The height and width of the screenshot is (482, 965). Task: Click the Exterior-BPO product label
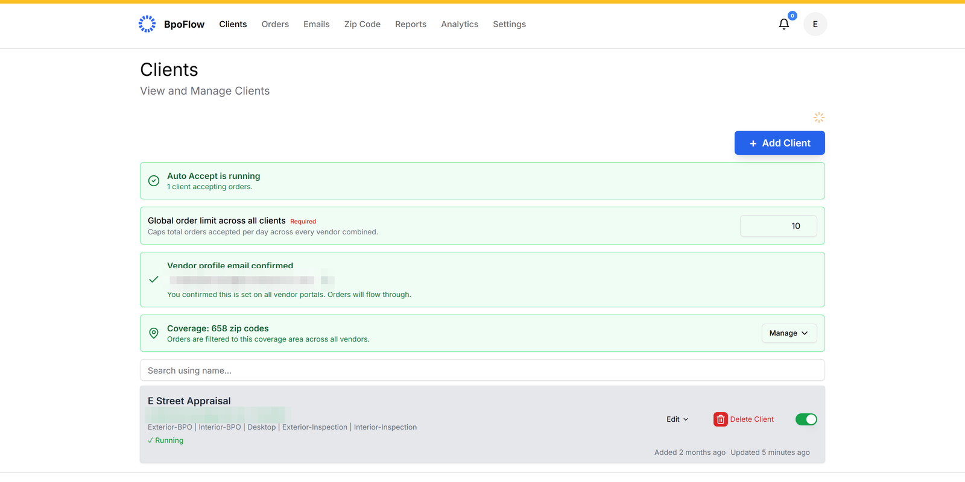click(x=170, y=427)
